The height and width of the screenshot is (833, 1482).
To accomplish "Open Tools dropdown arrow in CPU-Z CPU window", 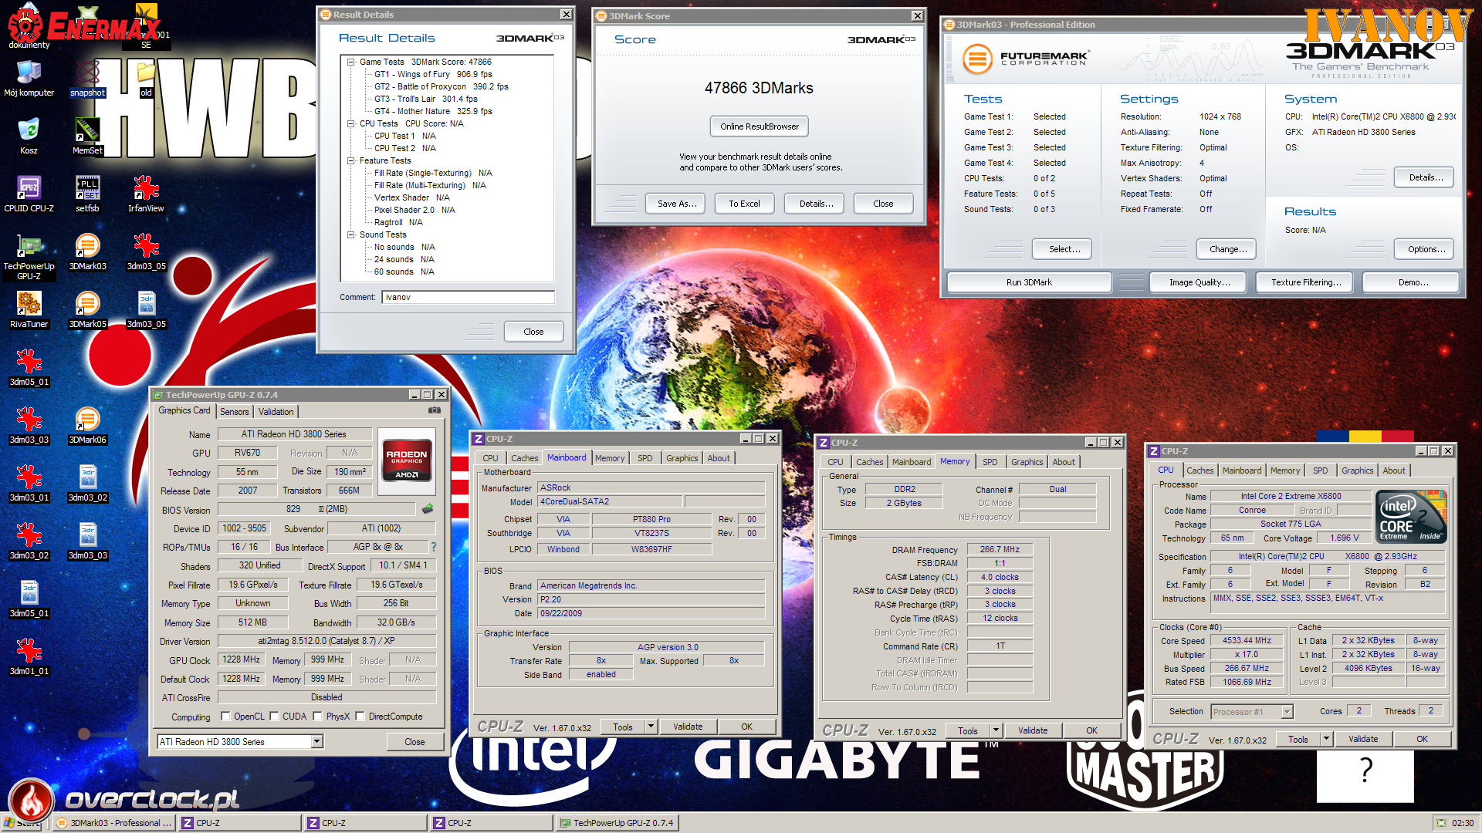I will 1326,739.
